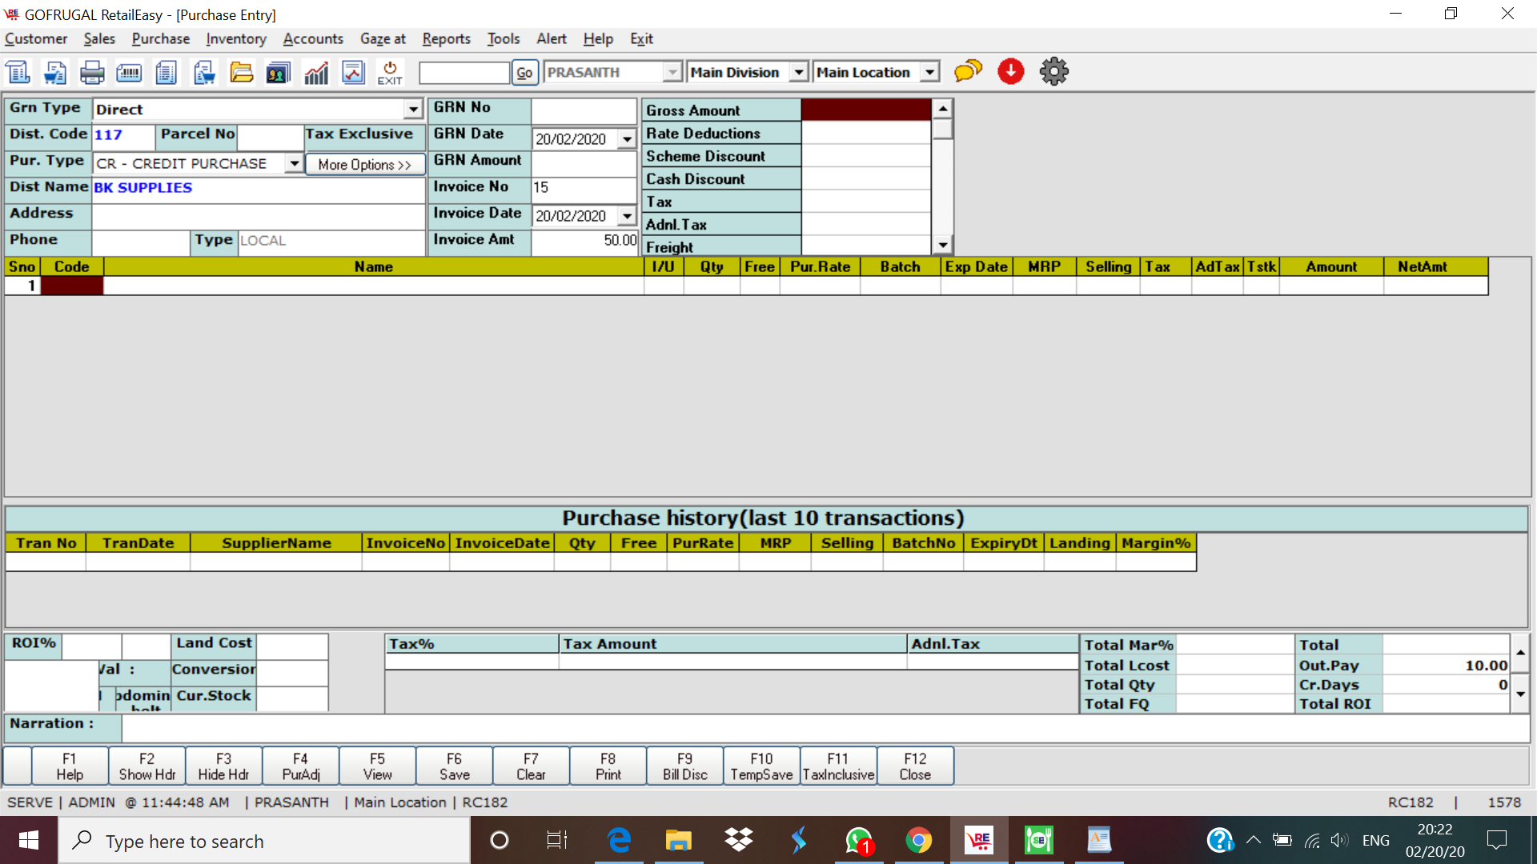Click the bar chart growth icon
Viewport: 1537px width, 864px height.
(x=316, y=73)
